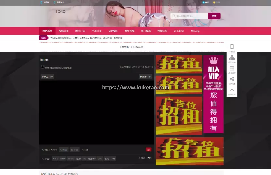Click the 1200*60 full-width ad placeholder text
The height and width of the screenshot is (175, 271).
(131, 47)
